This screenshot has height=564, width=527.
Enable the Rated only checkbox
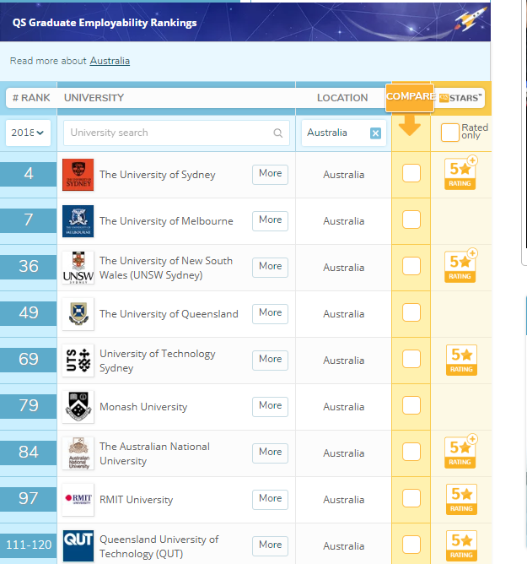tap(449, 133)
